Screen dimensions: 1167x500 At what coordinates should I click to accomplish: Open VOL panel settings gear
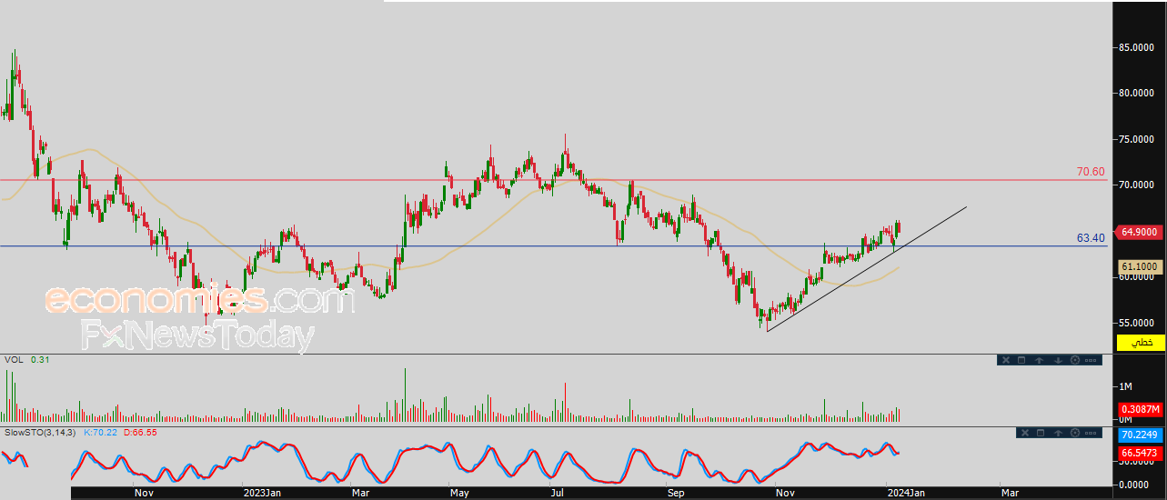(1075, 360)
